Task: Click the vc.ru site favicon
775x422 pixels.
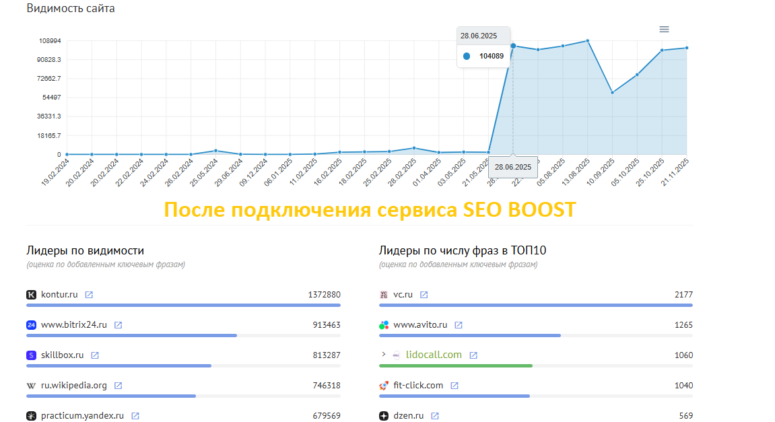Action: (383, 294)
